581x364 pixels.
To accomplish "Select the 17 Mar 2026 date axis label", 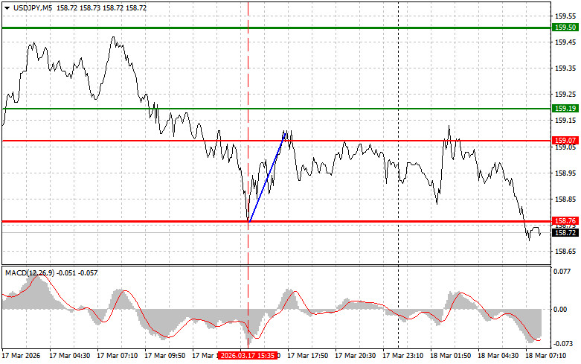I will click(x=22, y=356).
